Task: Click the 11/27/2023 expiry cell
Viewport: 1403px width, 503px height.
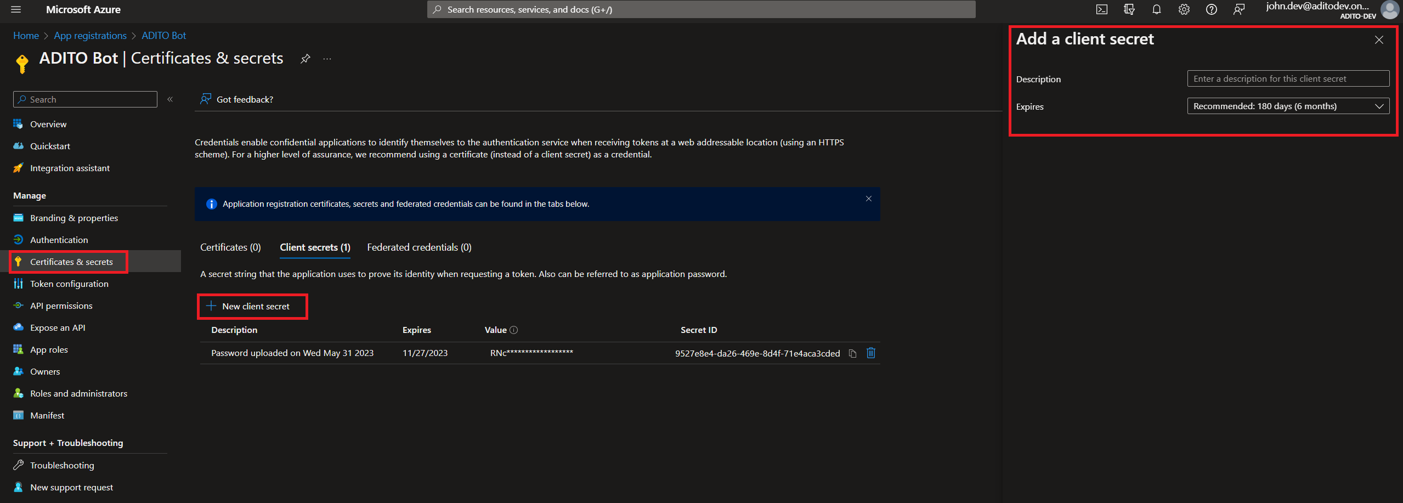Action: 425,353
